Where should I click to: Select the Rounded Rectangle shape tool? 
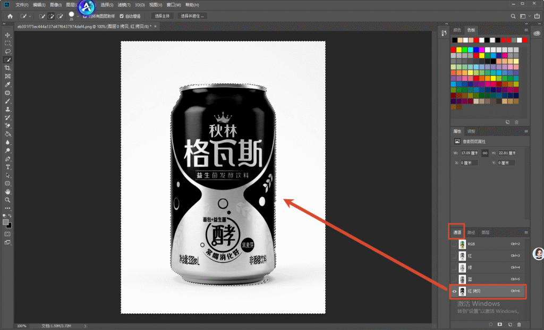click(7, 183)
